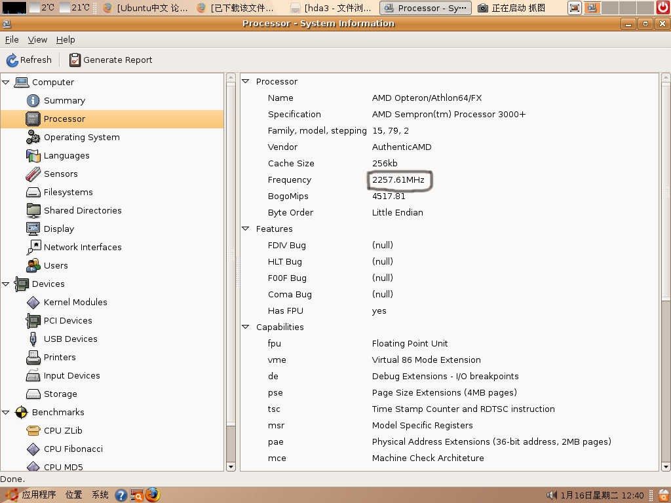Select the Frequency row label
The image size is (671, 503).
[x=290, y=180]
